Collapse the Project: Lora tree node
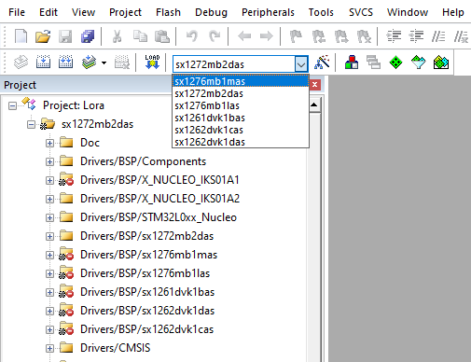Image resolution: width=471 pixels, height=362 pixels. pyautogui.click(x=12, y=105)
